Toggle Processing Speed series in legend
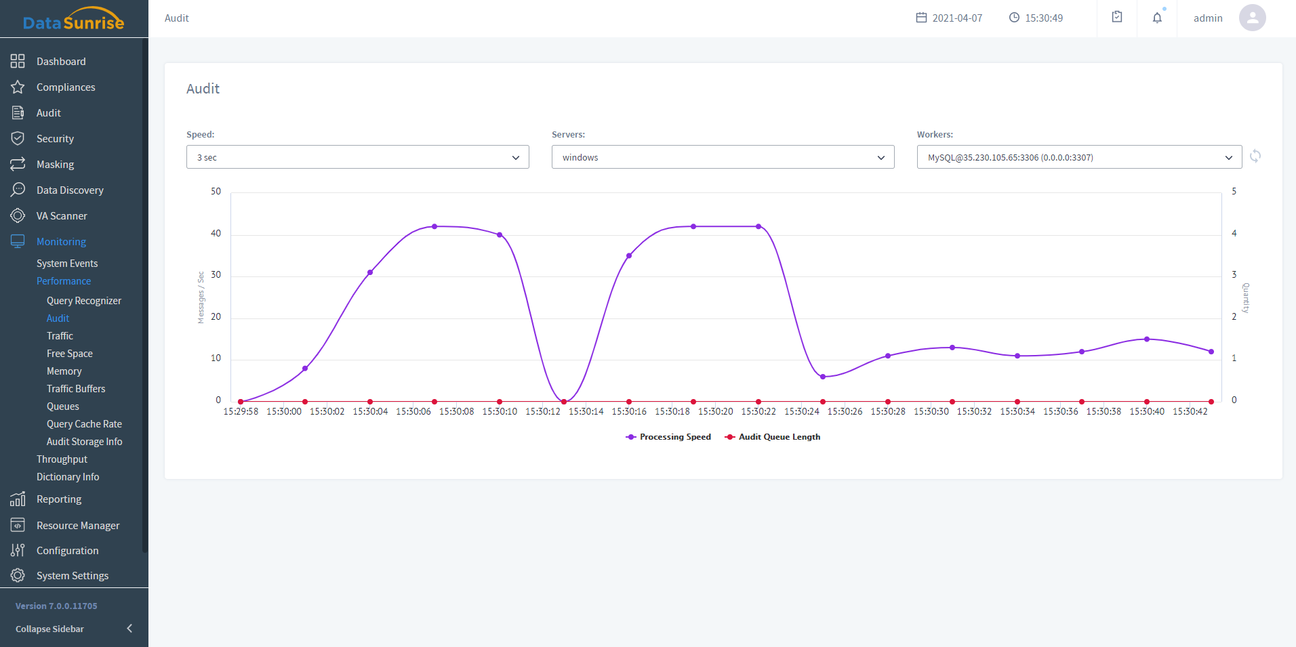The height and width of the screenshot is (647, 1296). tap(668, 437)
